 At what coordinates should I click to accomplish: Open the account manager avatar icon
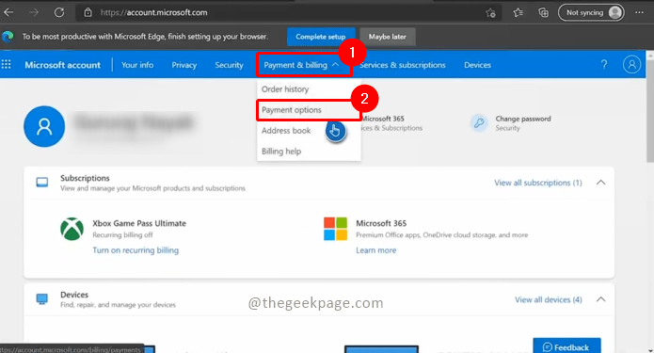tap(632, 64)
